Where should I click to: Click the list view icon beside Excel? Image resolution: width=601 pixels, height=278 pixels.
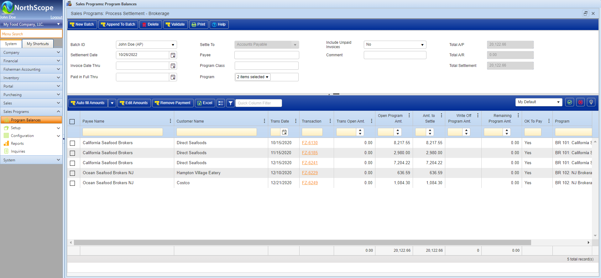(x=221, y=103)
